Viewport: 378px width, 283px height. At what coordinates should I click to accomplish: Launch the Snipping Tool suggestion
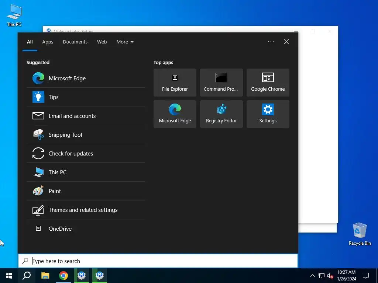coord(86,134)
